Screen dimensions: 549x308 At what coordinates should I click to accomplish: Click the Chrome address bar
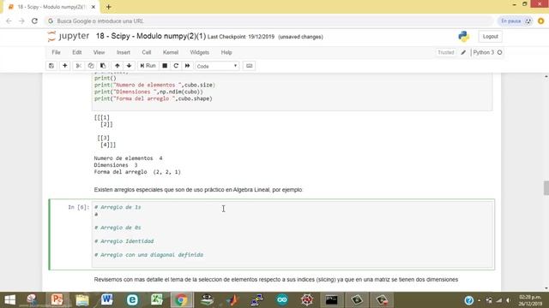point(269,21)
